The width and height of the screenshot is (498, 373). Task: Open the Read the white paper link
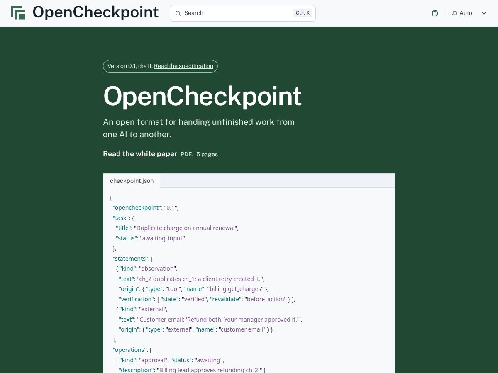point(140,154)
